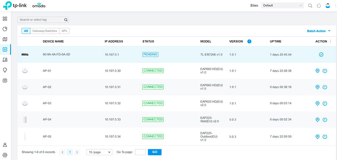The image size is (337, 160).
Task: Select page 1 in pagination
Action: pyautogui.click(x=70, y=152)
